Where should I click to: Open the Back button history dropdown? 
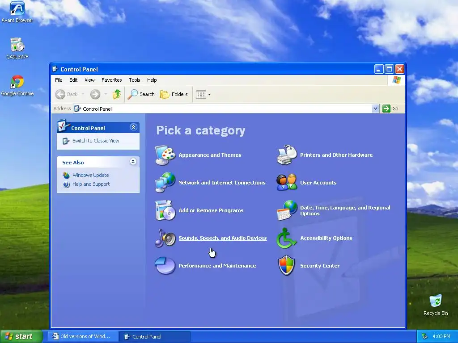coord(83,94)
